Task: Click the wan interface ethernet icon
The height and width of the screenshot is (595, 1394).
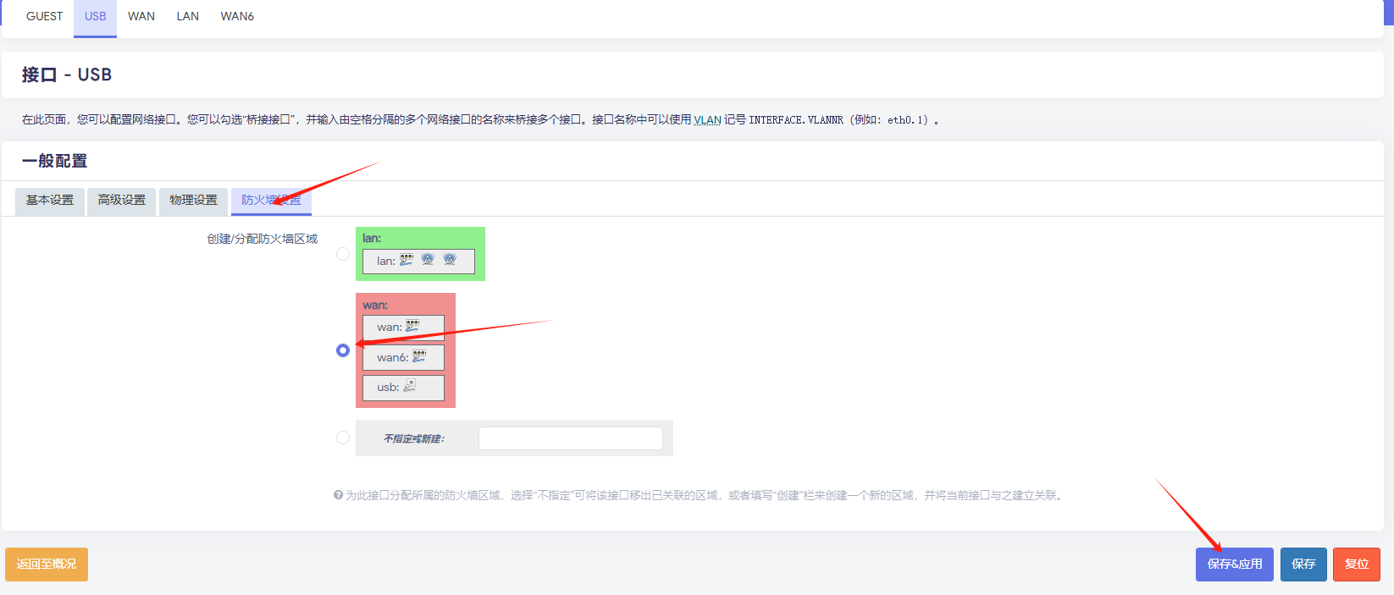Action: (x=412, y=326)
